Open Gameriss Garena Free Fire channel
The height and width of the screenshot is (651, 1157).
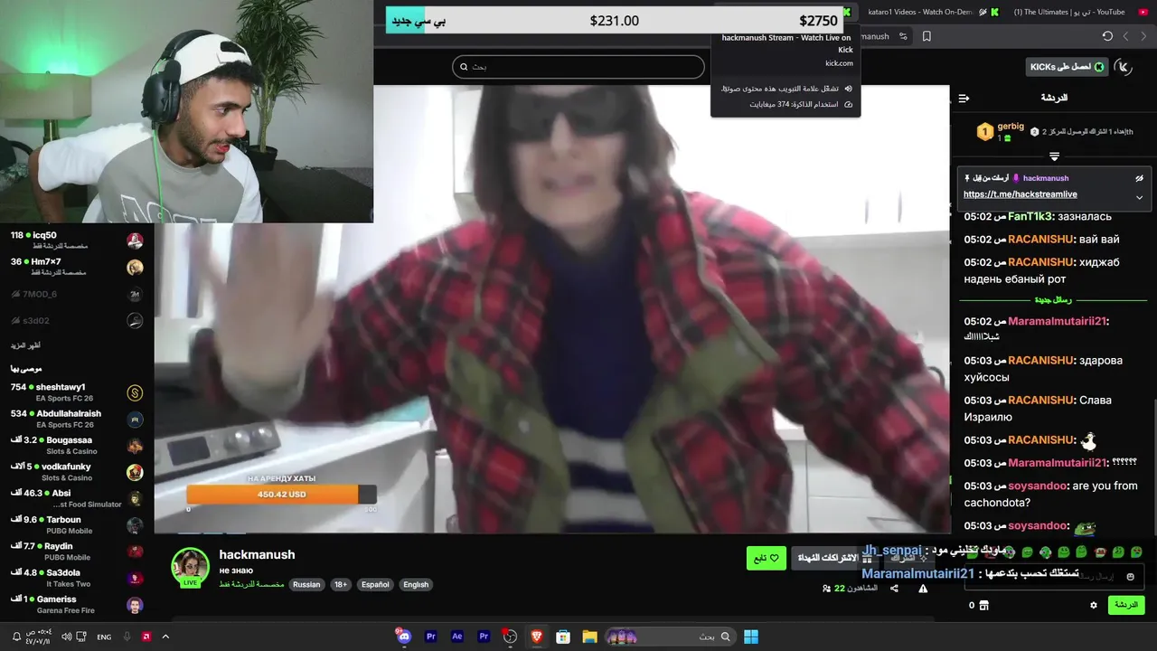tap(77, 604)
